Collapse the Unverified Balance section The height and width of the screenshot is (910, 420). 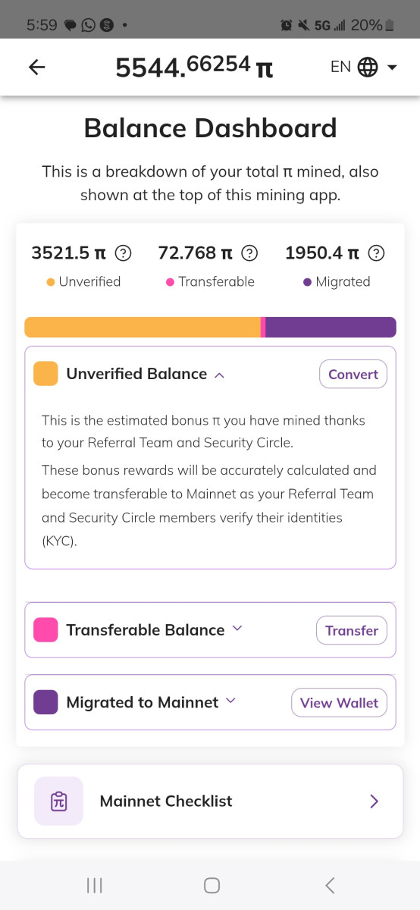220,375
